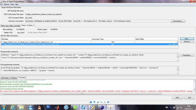The image size is (196, 110).
Task: Click the Start button
Action: [x=177, y=98]
